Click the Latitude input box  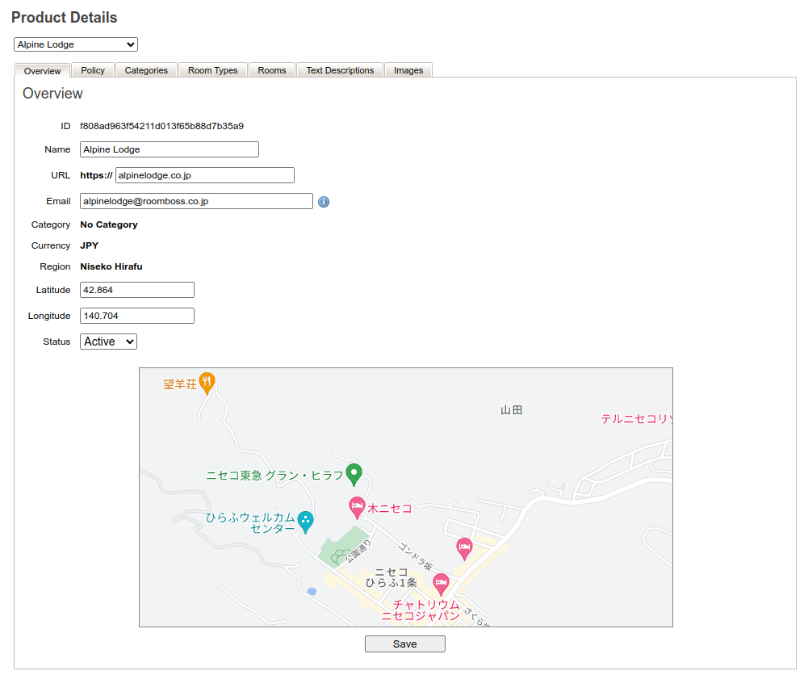(137, 290)
